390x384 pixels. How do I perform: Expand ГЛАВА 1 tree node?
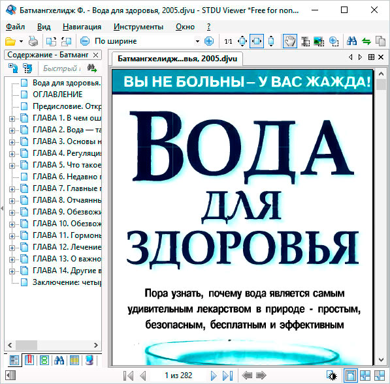[12, 119]
